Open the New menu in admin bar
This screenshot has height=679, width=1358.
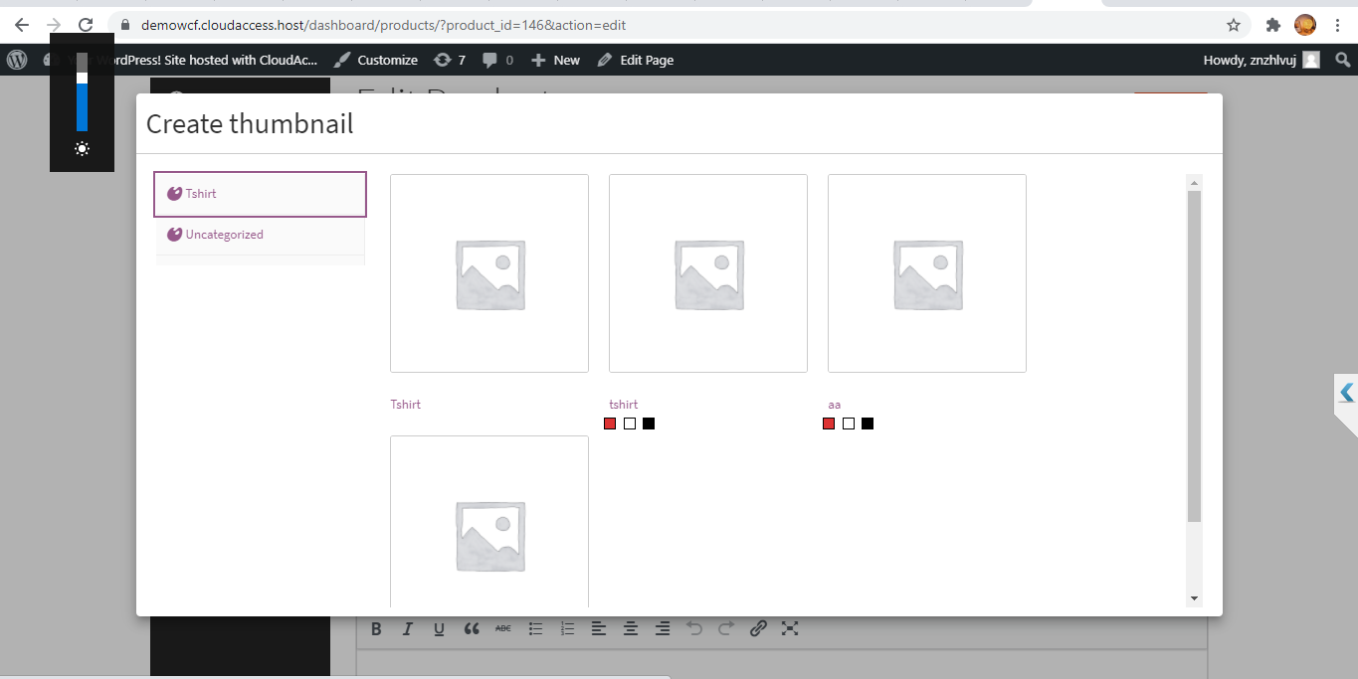[555, 60]
